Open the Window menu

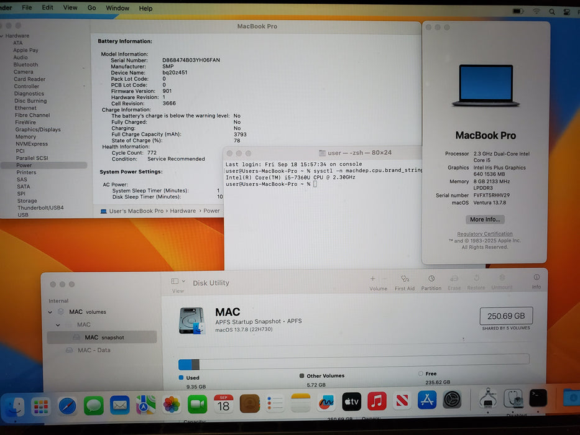click(117, 8)
